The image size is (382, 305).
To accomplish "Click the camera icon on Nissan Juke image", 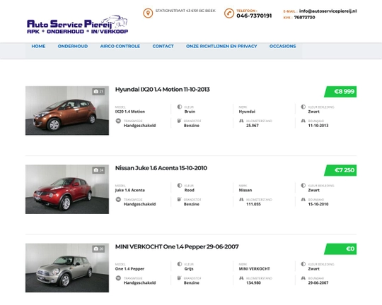I will click(96, 170).
